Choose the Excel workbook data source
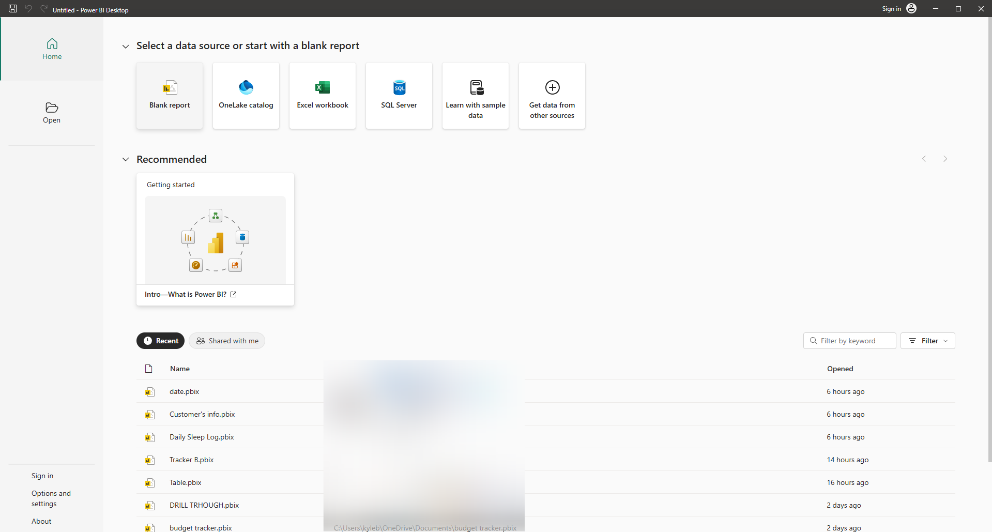The width and height of the screenshot is (992, 532). tap(323, 96)
